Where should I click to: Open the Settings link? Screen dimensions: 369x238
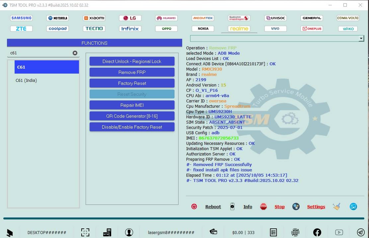point(316,207)
